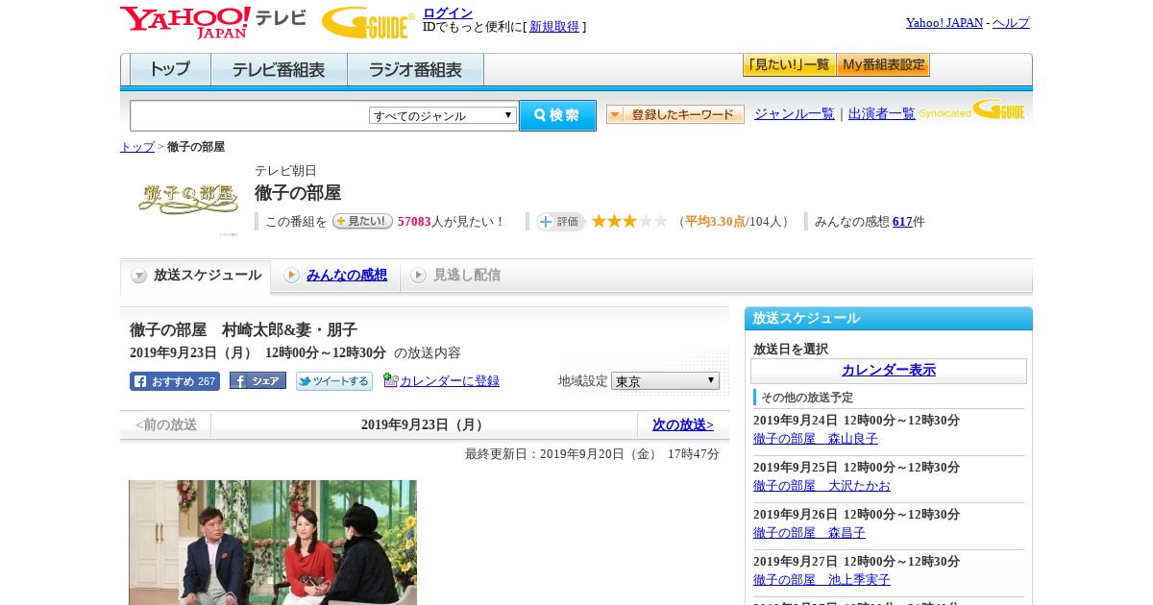This screenshot has width=1153, height=605.
Task: Open 徹子の部屋 森昌子 schedule link
Action: tap(809, 533)
